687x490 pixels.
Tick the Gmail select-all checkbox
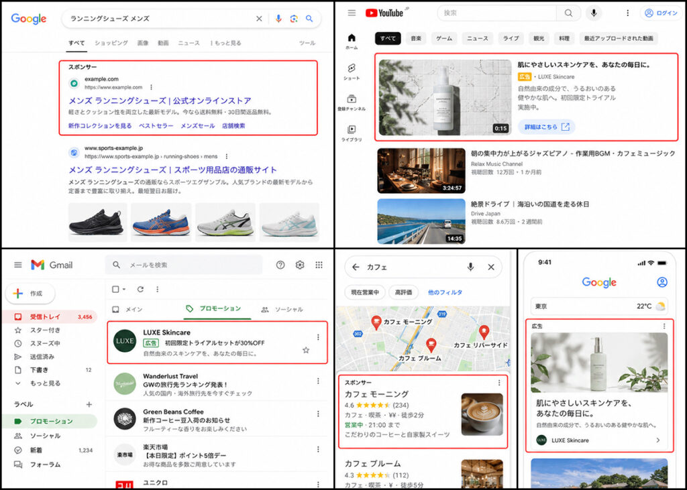click(115, 289)
